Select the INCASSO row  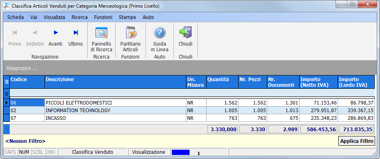coord(189,118)
